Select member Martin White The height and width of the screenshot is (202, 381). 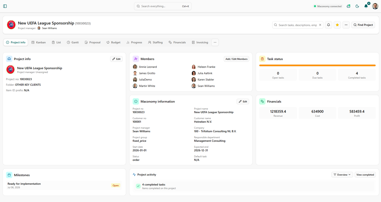click(144, 86)
